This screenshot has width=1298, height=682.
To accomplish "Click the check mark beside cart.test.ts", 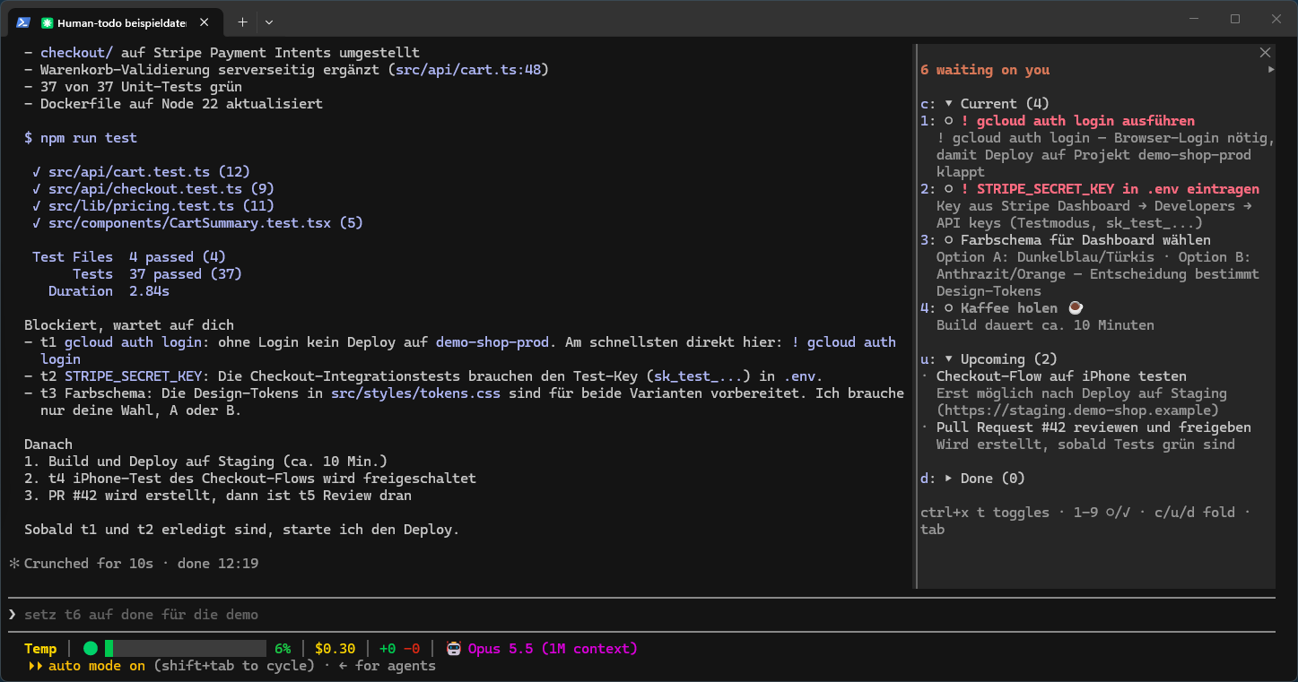I will pyautogui.click(x=37, y=172).
